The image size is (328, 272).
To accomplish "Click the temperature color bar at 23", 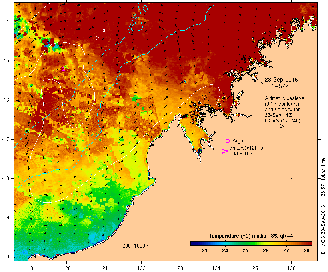I will point(204,243).
